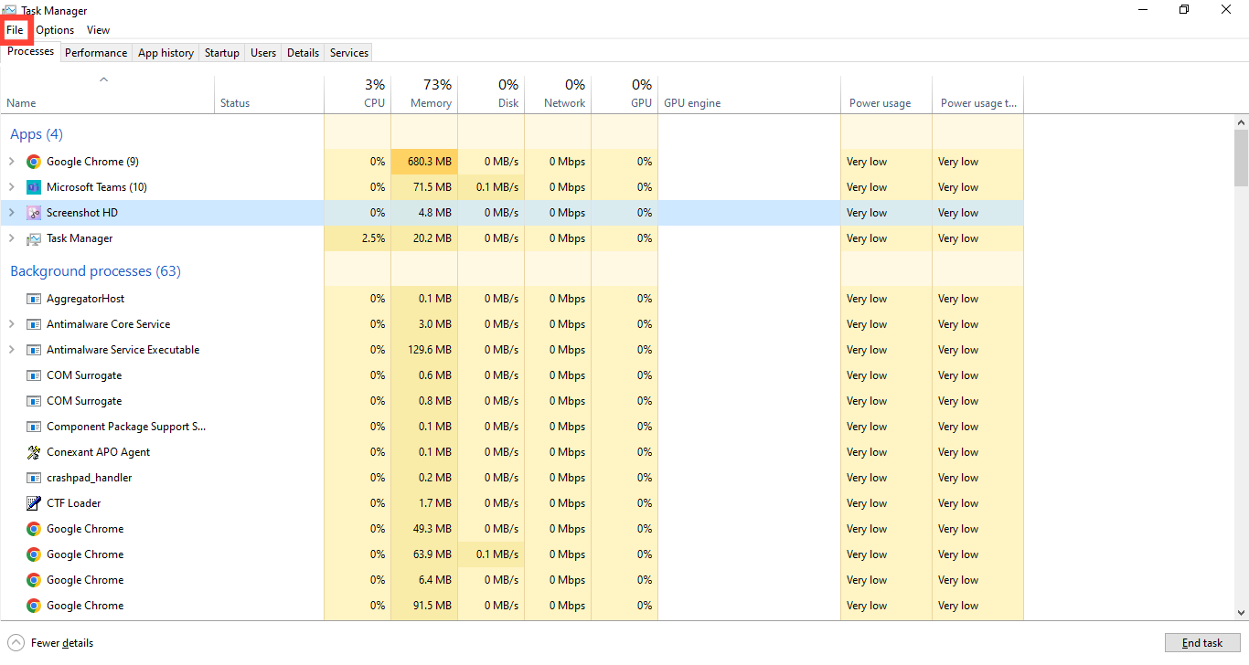The width and height of the screenshot is (1249, 665).
Task: Select the Screenshot HD process icon
Action: pyautogui.click(x=34, y=213)
